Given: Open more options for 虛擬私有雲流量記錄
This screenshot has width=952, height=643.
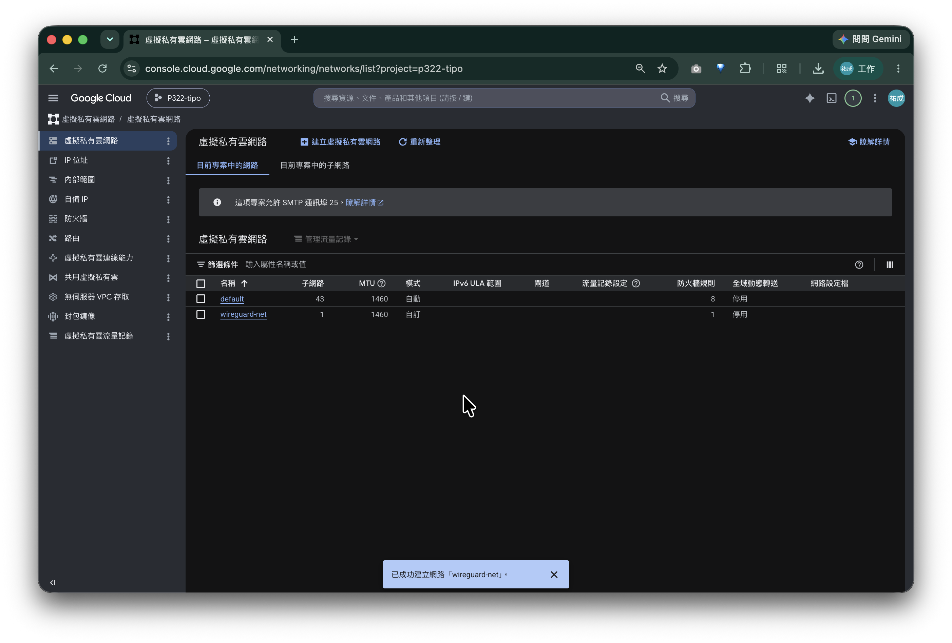Looking at the screenshot, I should tap(168, 336).
